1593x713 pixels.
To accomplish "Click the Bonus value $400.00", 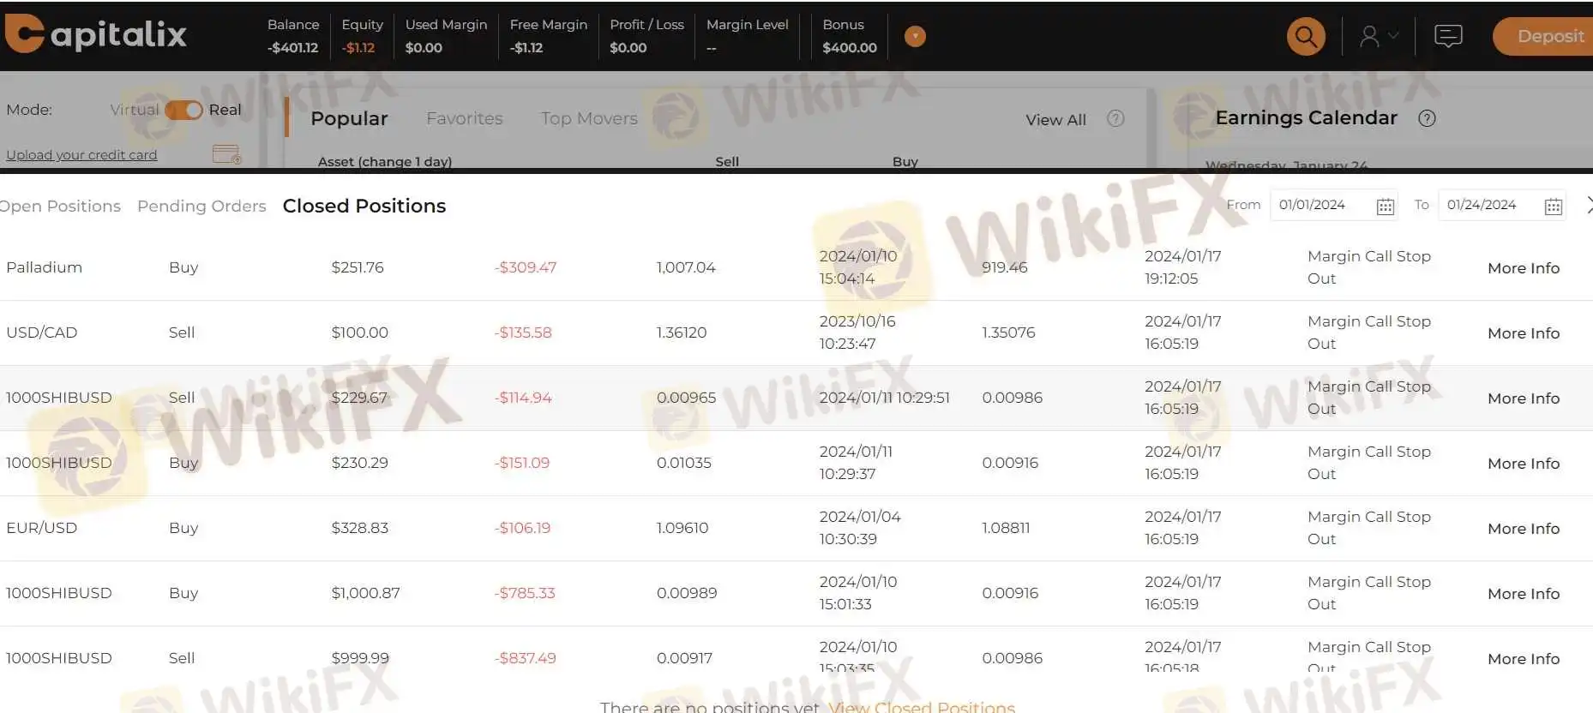I will click(x=850, y=48).
